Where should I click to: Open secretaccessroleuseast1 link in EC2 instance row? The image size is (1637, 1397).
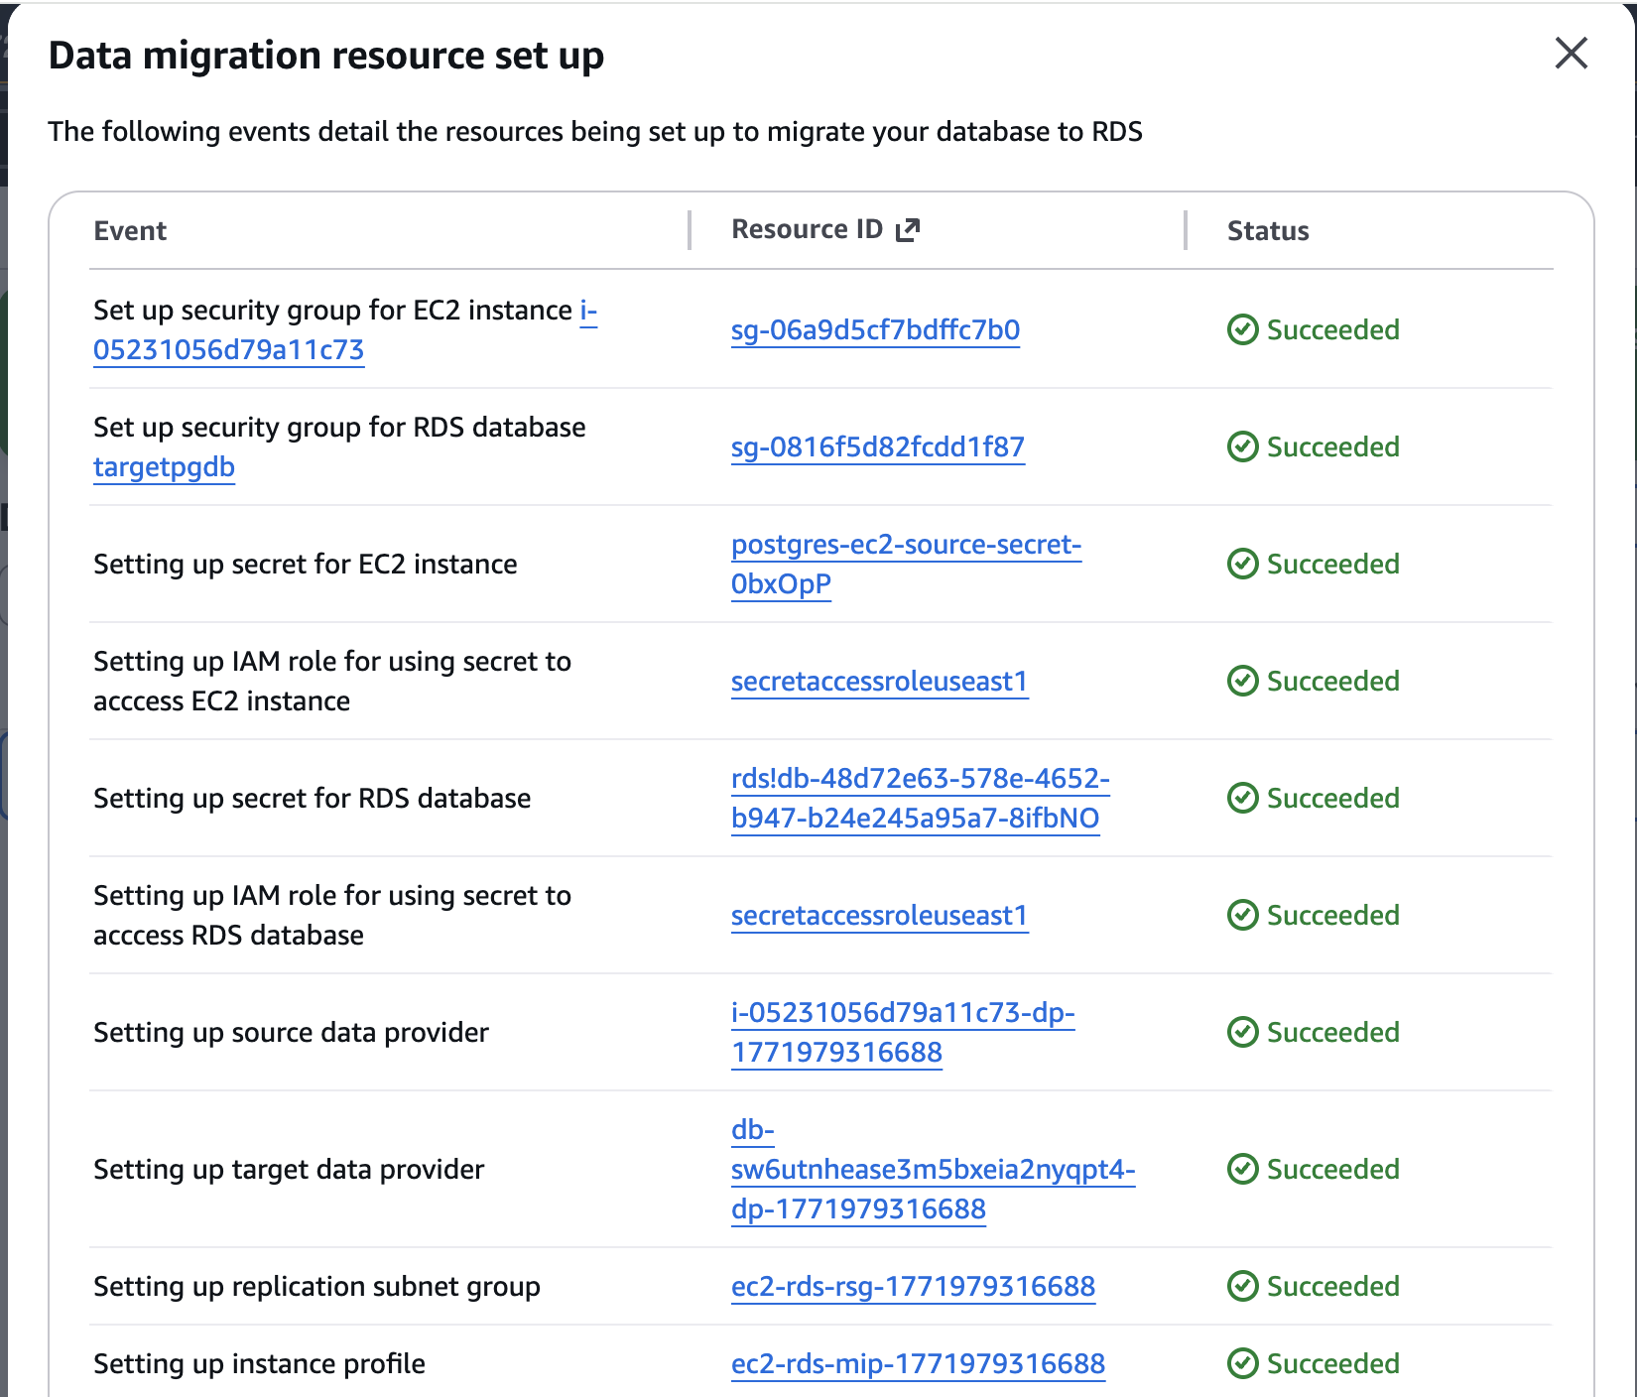point(879,682)
